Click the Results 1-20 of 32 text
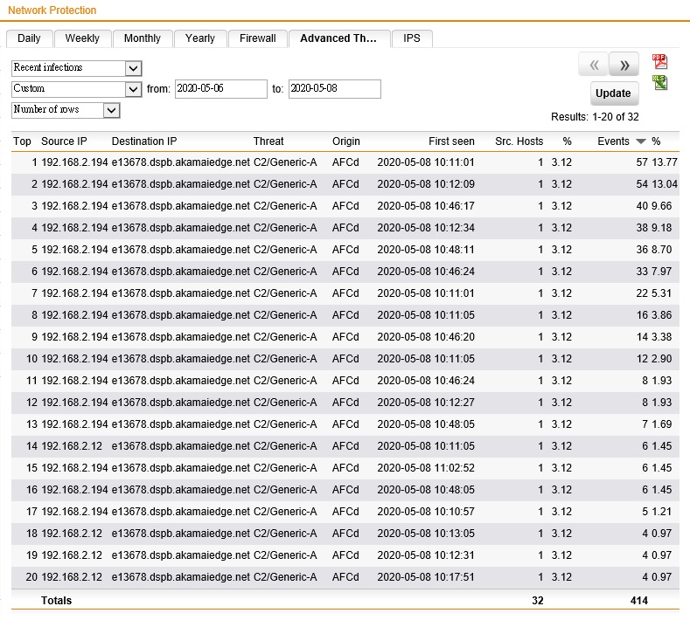Screen dimensions: 690x620 click(595, 117)
